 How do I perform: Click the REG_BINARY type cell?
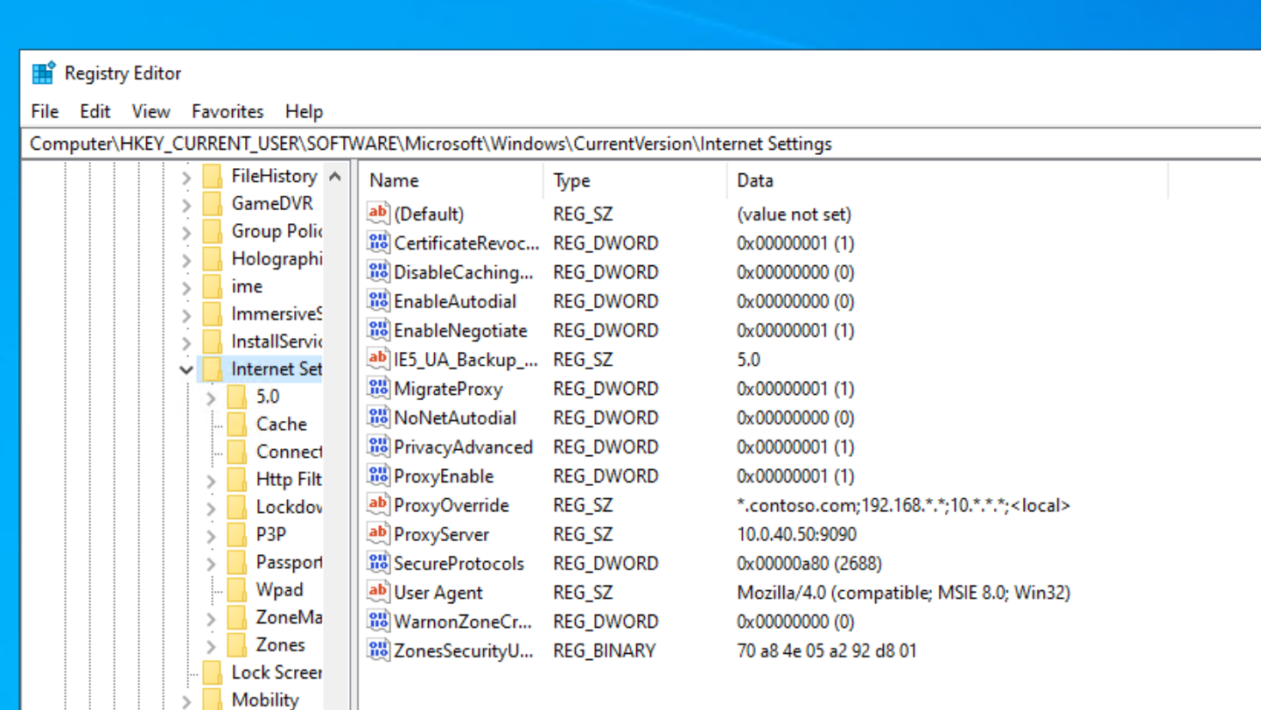604,650
